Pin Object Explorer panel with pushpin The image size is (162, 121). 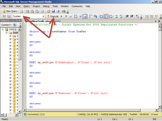tap(16, 20)
